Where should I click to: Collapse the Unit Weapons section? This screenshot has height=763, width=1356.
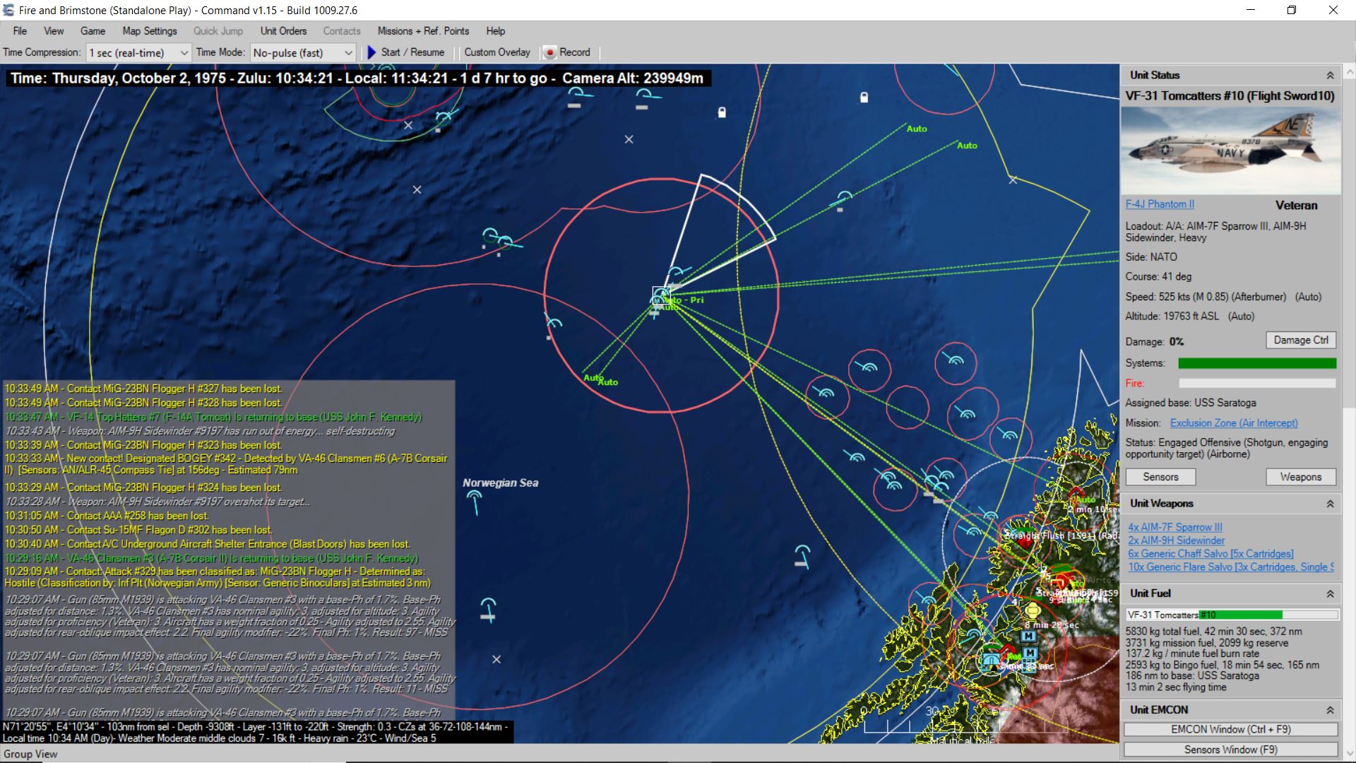point(1330,504)
